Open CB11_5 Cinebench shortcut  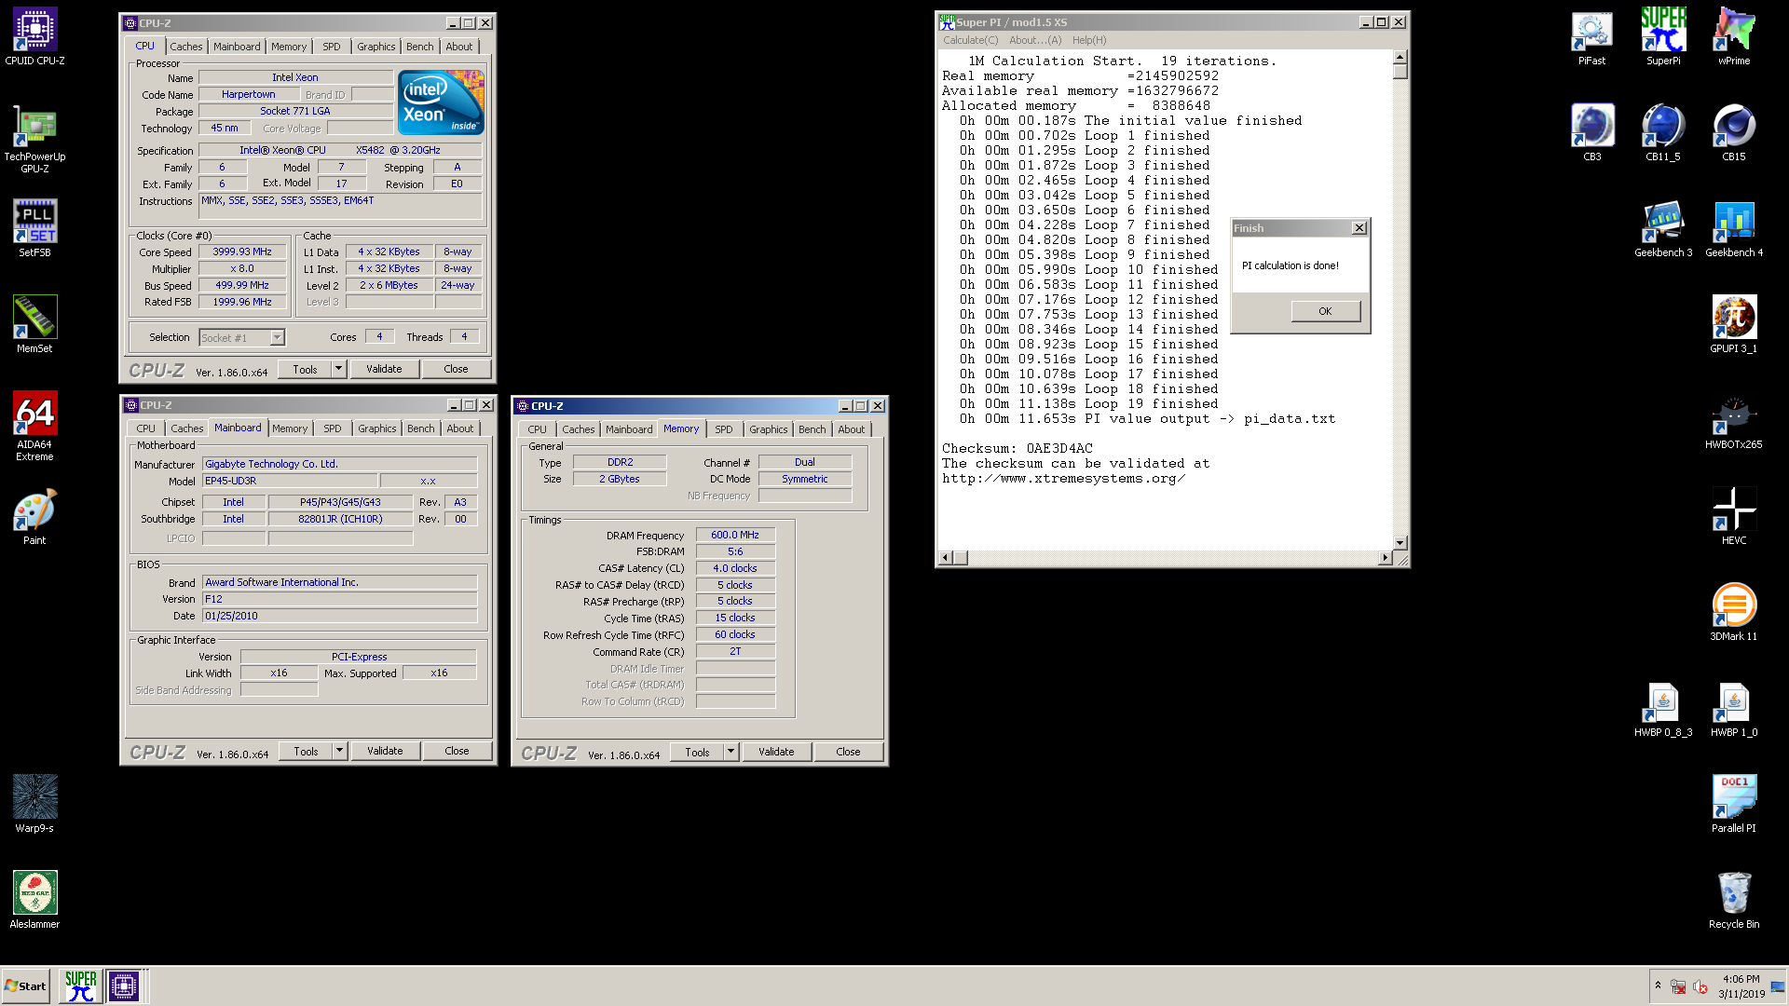pos(1663,132)
